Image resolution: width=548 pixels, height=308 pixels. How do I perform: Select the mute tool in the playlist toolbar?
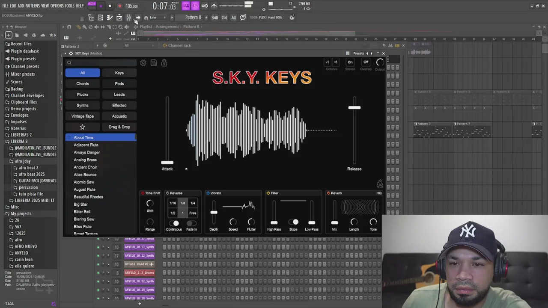coord(96,27)
